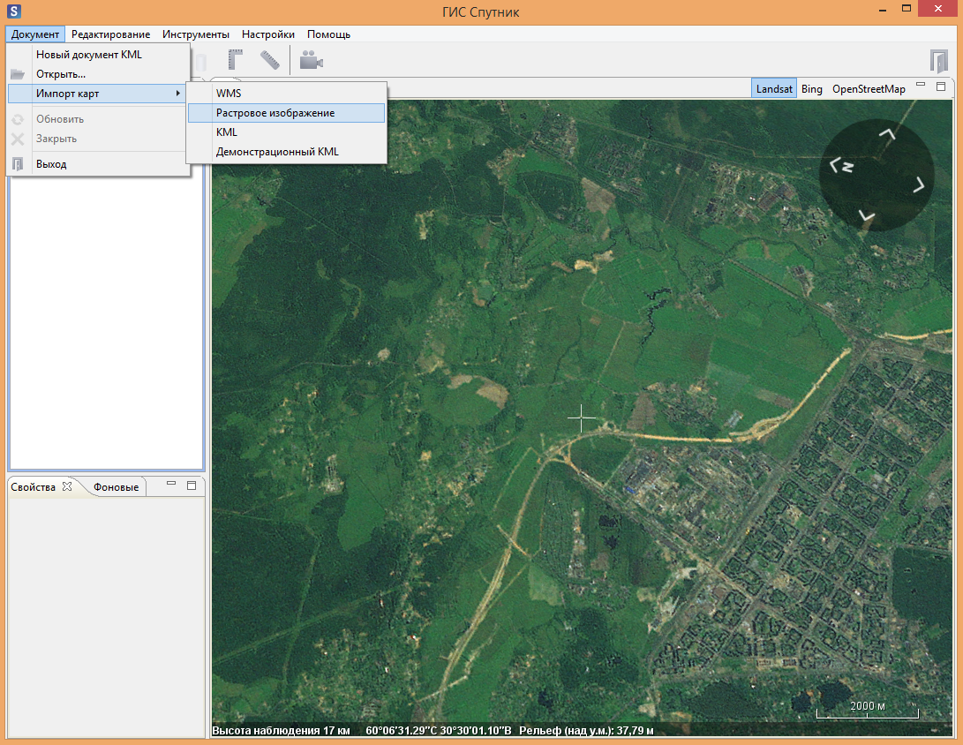Minimize the map view pane
Screen dimensions: 963x745
[x=921, y=86]
